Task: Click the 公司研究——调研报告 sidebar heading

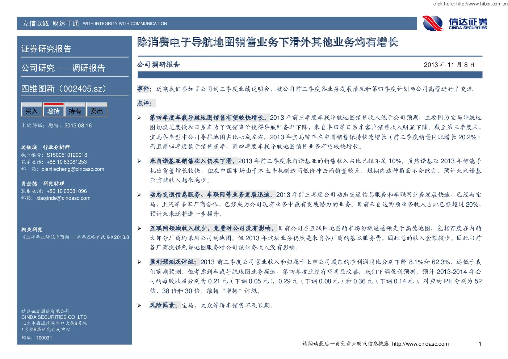Action: coord(63,68)
